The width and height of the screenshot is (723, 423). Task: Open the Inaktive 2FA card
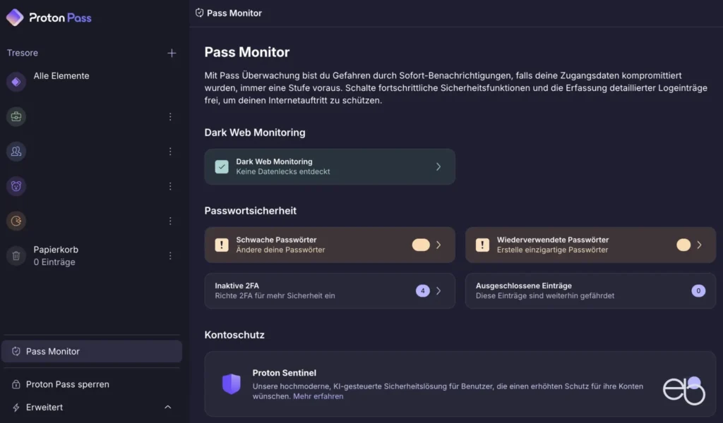[x=330, y=291]
